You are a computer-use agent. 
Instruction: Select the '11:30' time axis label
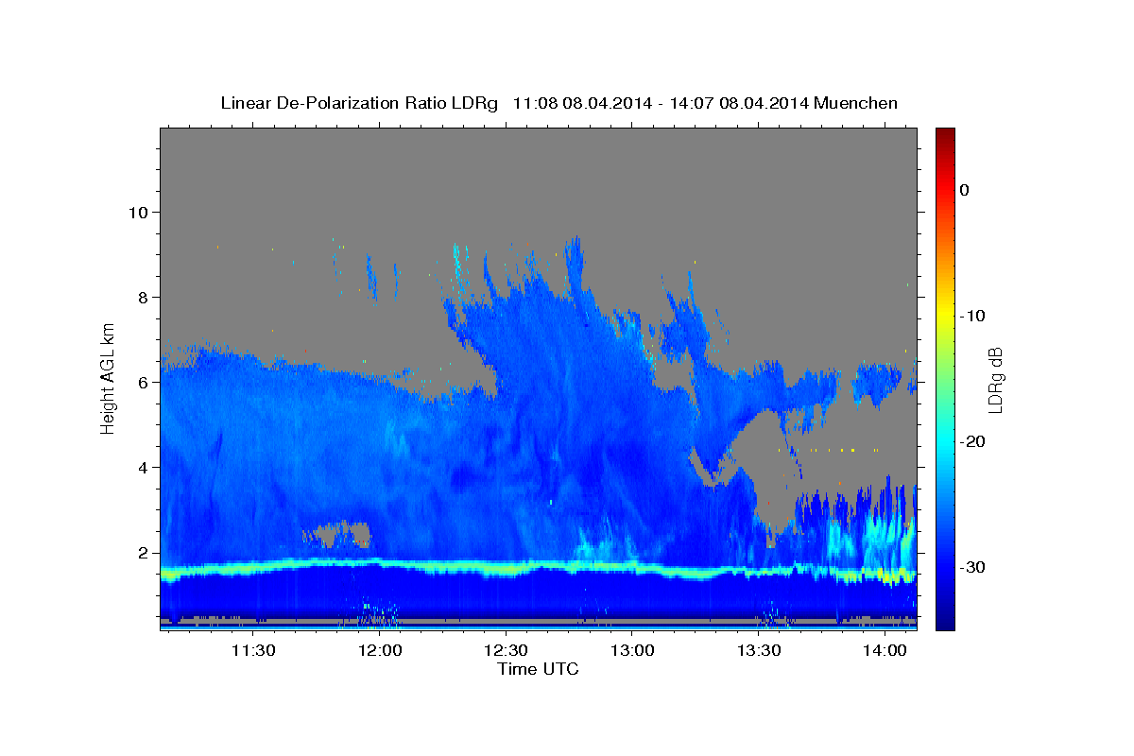click(254, 650)
